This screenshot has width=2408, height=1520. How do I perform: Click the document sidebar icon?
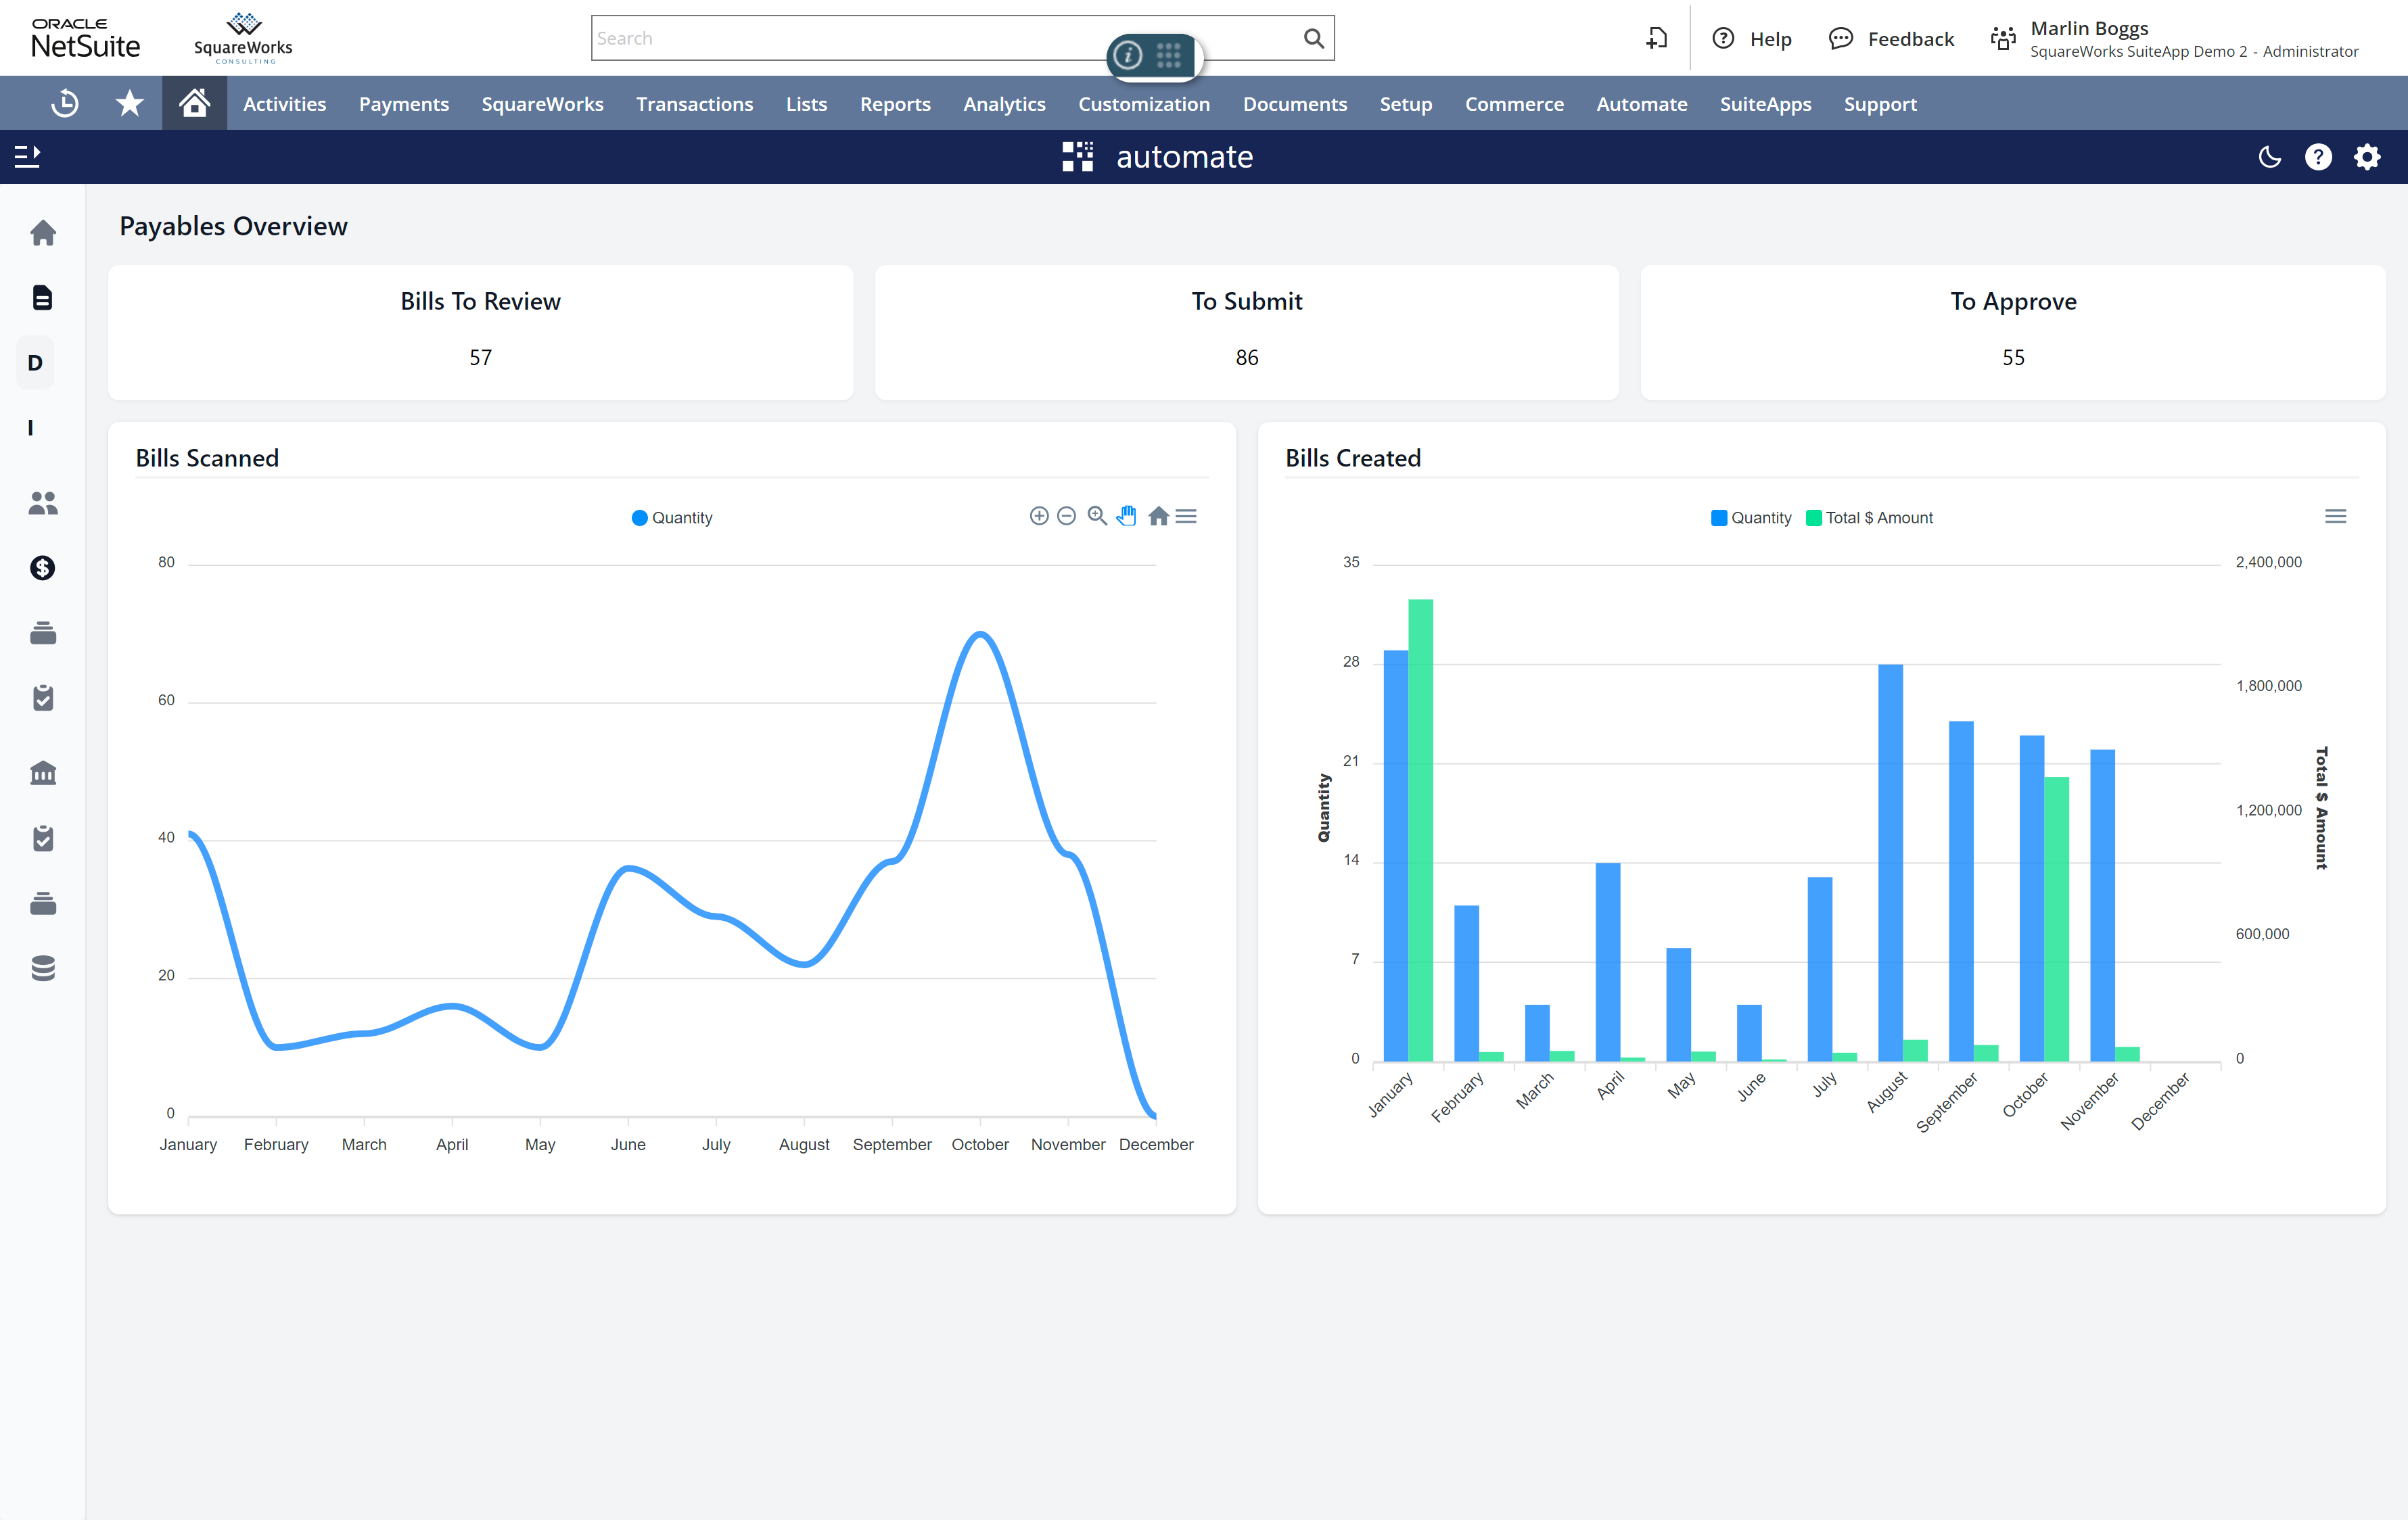(42, 297)
